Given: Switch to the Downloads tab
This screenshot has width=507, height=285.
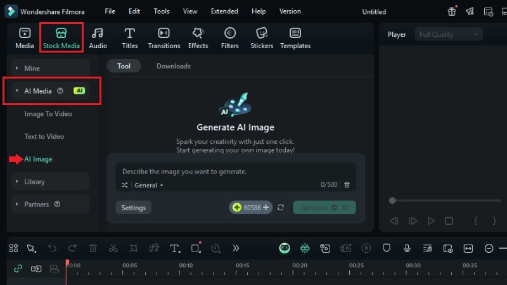Looking at the screenshot, I should 174,66.
